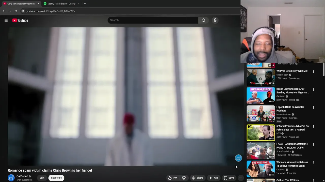
Task: Open Racist Lady Shocked After Sending Money title
Action: pyautogui.click(x=293, y=91)
